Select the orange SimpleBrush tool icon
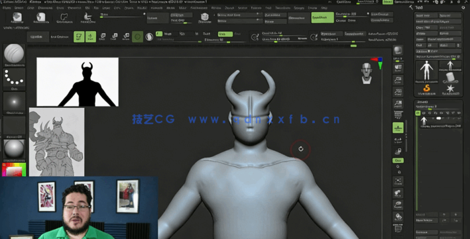 click(x=426, y=89)
